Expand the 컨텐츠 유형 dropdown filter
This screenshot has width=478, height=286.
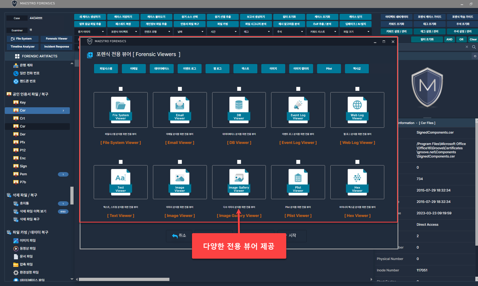157,32
